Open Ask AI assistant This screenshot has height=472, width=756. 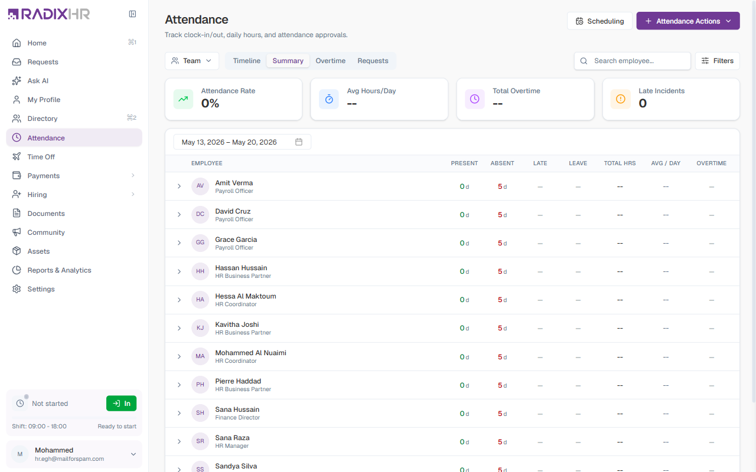pyautogui.click(x=74, y=81)
